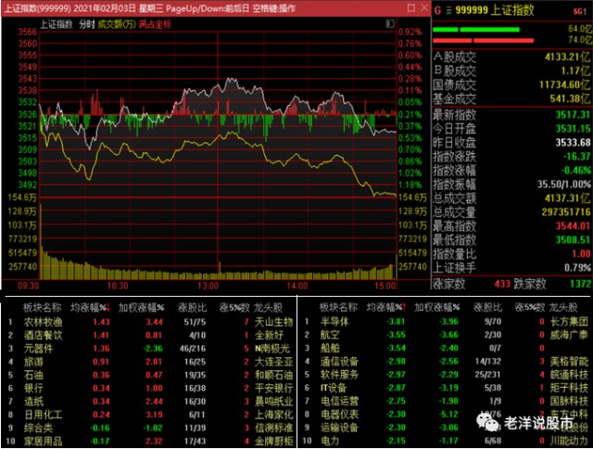Toggle the 亮点坐标 highlight coordinates option
This screenshot has height=449, width=593.
click(155, 21)
